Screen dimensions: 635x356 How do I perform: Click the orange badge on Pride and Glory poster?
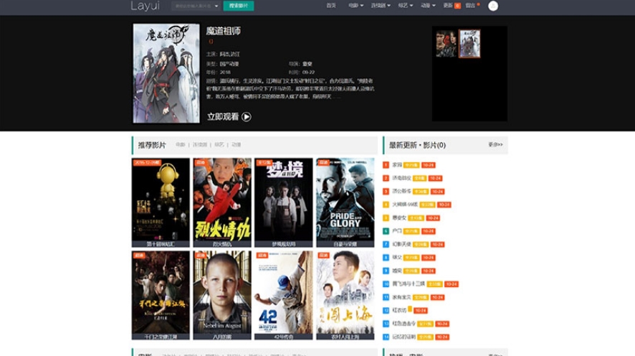tap(323, 163)
